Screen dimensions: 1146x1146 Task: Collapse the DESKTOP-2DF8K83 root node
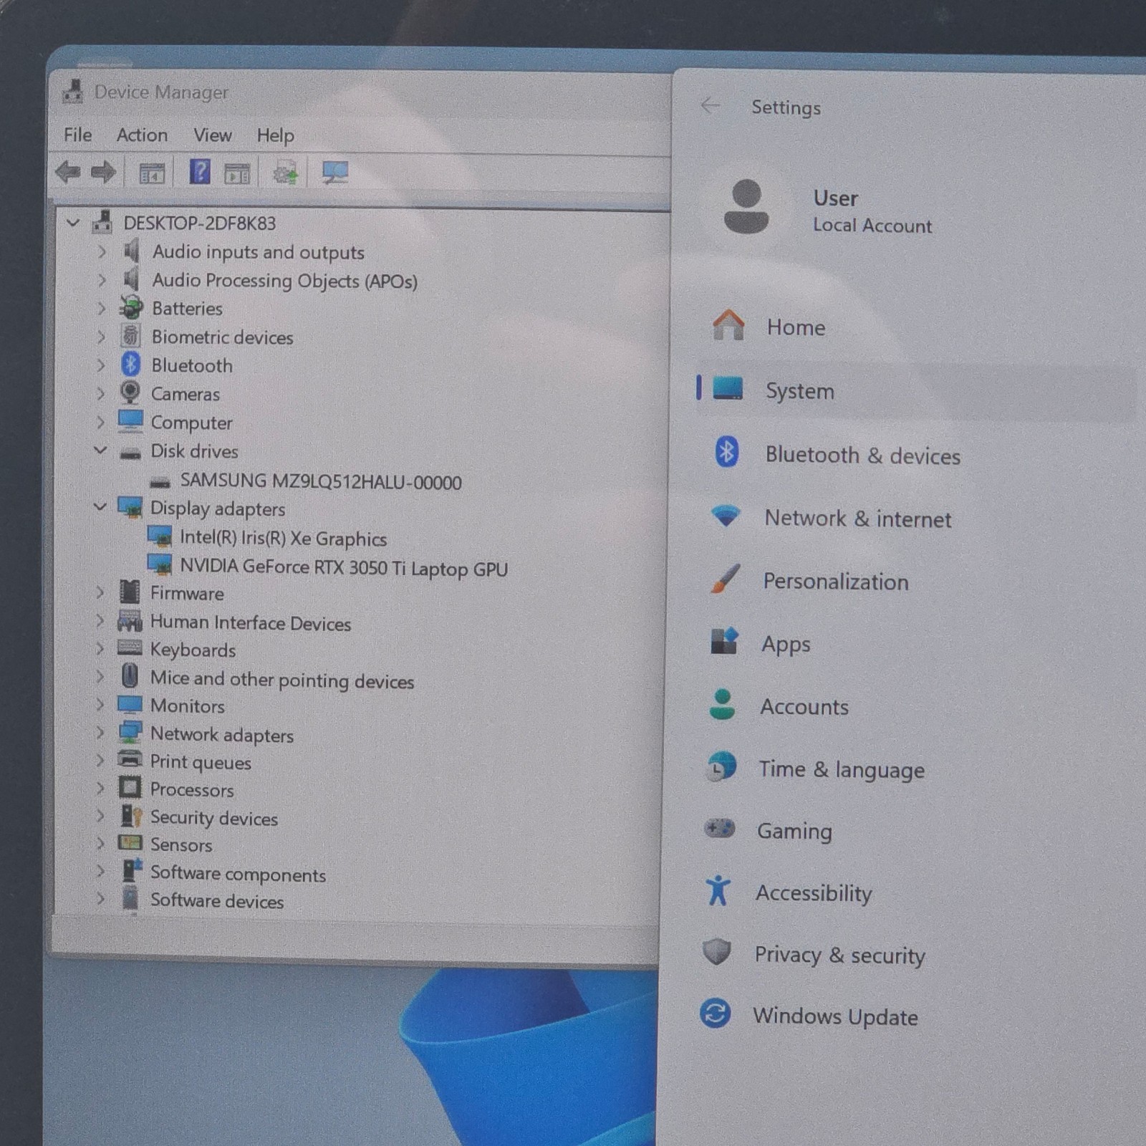point(73,223)
